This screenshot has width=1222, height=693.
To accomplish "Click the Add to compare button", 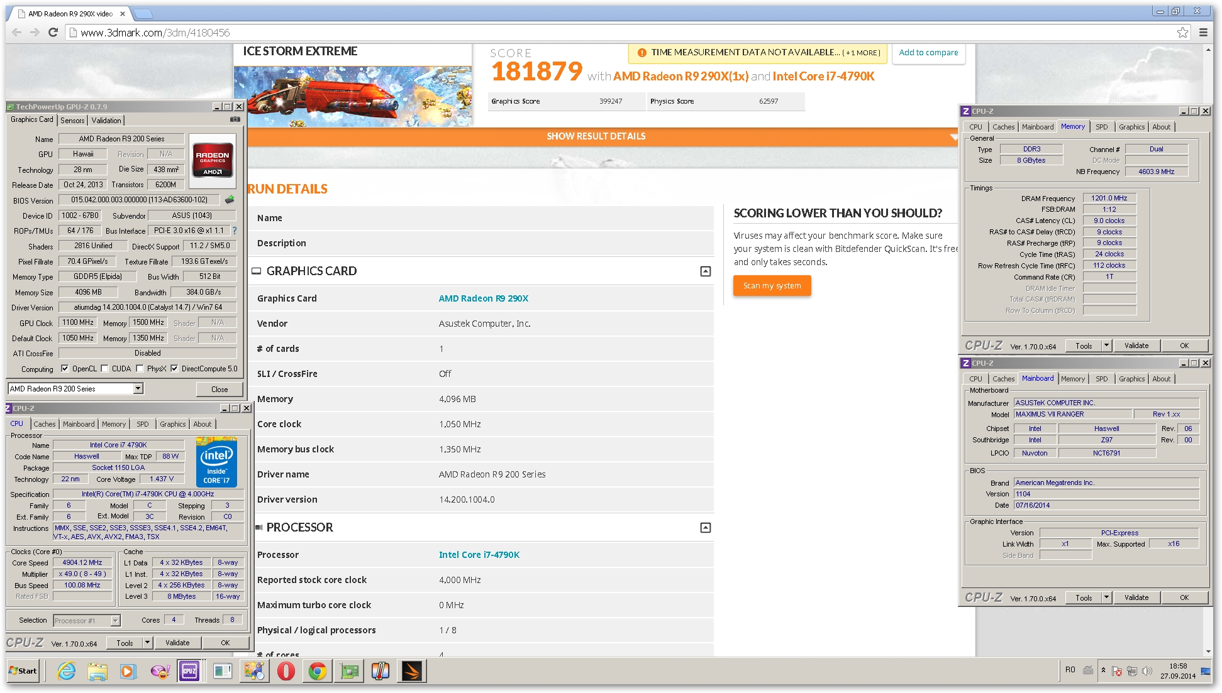I will coord(928,53).
